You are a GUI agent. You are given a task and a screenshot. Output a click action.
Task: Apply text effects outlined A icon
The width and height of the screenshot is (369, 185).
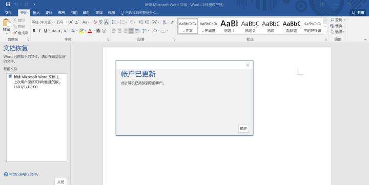point(73,31)
